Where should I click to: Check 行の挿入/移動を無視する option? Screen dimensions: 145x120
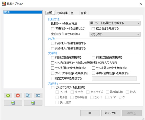click(x=53, y=43)
